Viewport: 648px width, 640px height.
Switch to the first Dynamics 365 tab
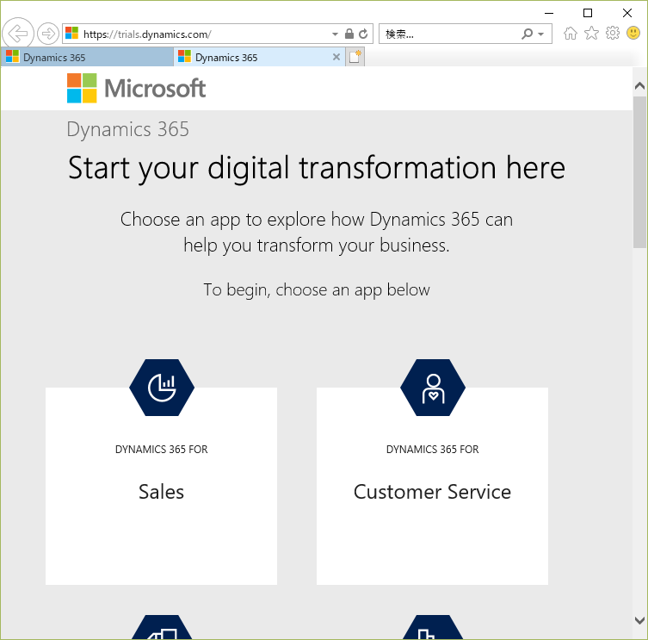tap(87, 57)
